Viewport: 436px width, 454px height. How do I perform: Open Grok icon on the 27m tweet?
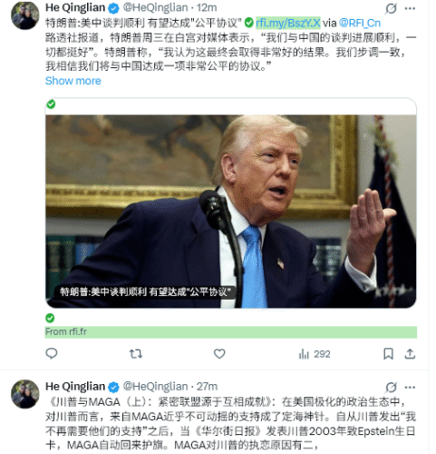391,387
